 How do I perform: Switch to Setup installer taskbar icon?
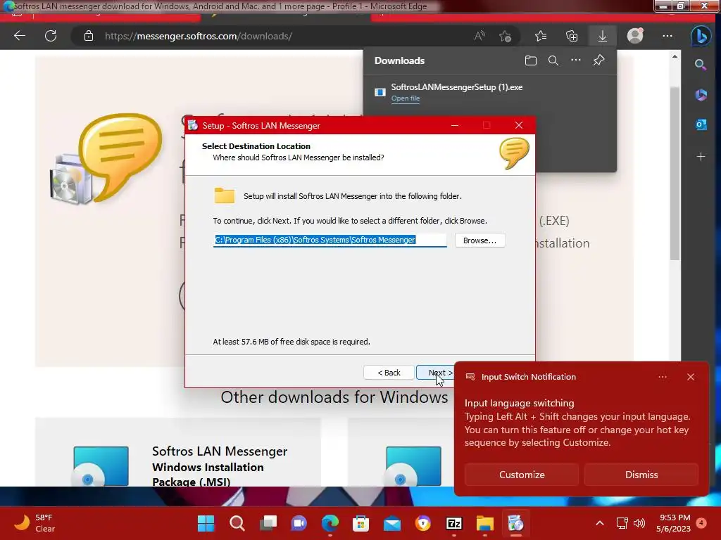516,523
